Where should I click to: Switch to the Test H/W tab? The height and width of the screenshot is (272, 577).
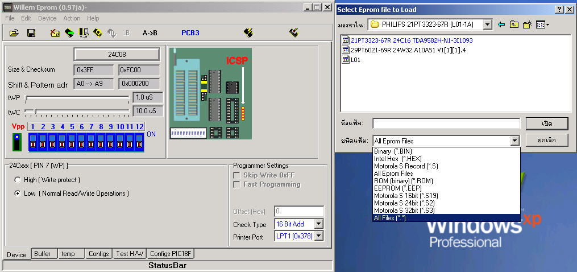coord(130,254)
